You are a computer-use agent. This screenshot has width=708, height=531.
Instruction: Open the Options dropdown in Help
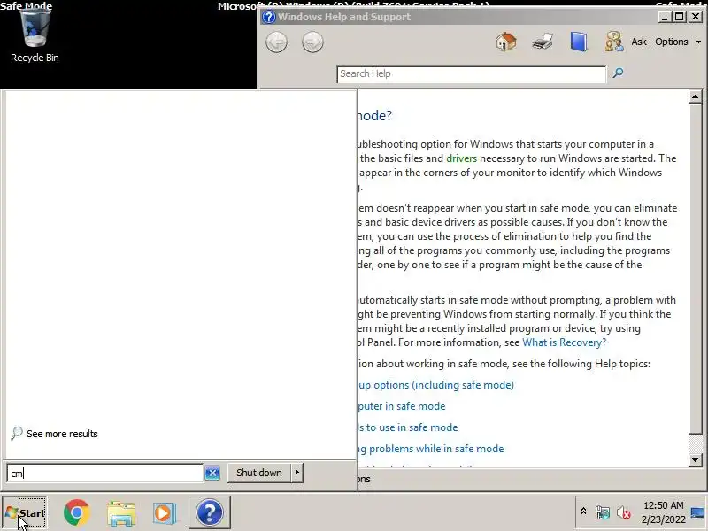pyautogui.click(x=678, y=42)
